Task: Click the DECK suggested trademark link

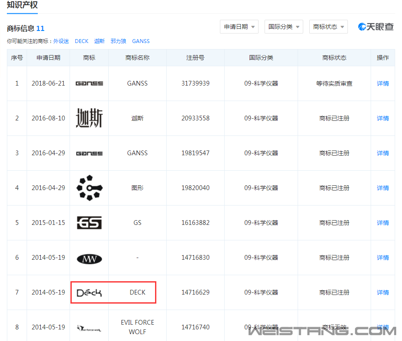Action: [81, 41]
